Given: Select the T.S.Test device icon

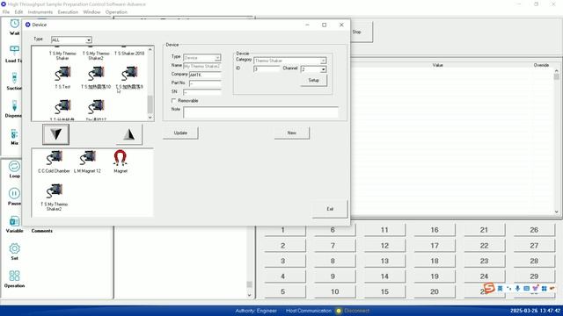Looking at the screenshot, I should click(62, 74).
